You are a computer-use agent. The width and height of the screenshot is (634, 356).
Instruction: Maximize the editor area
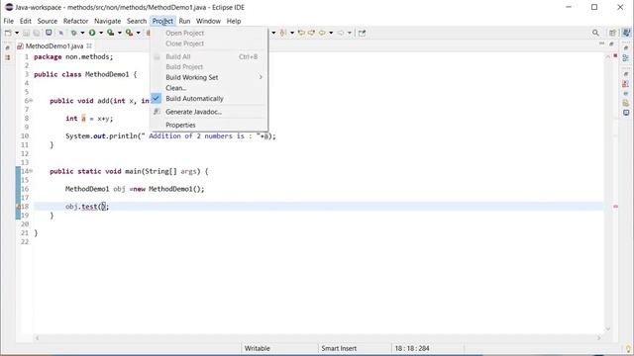point(611,44)
